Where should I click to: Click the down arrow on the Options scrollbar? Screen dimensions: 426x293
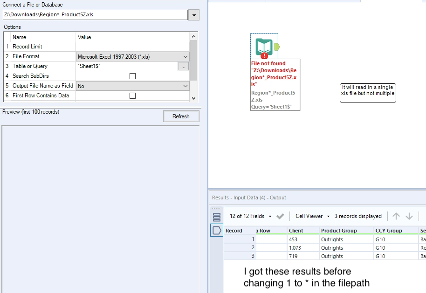point(192,98)
